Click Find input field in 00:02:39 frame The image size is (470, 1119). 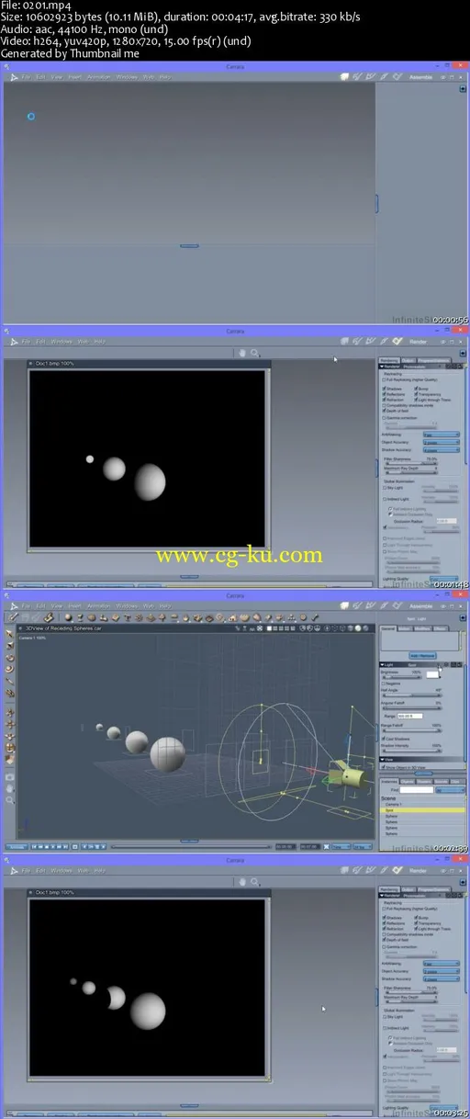pos(417,790)
